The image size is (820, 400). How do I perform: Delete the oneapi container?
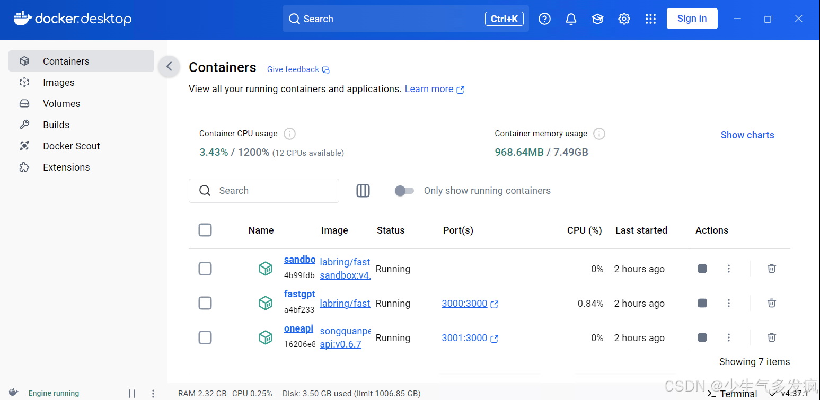(772, 337)
